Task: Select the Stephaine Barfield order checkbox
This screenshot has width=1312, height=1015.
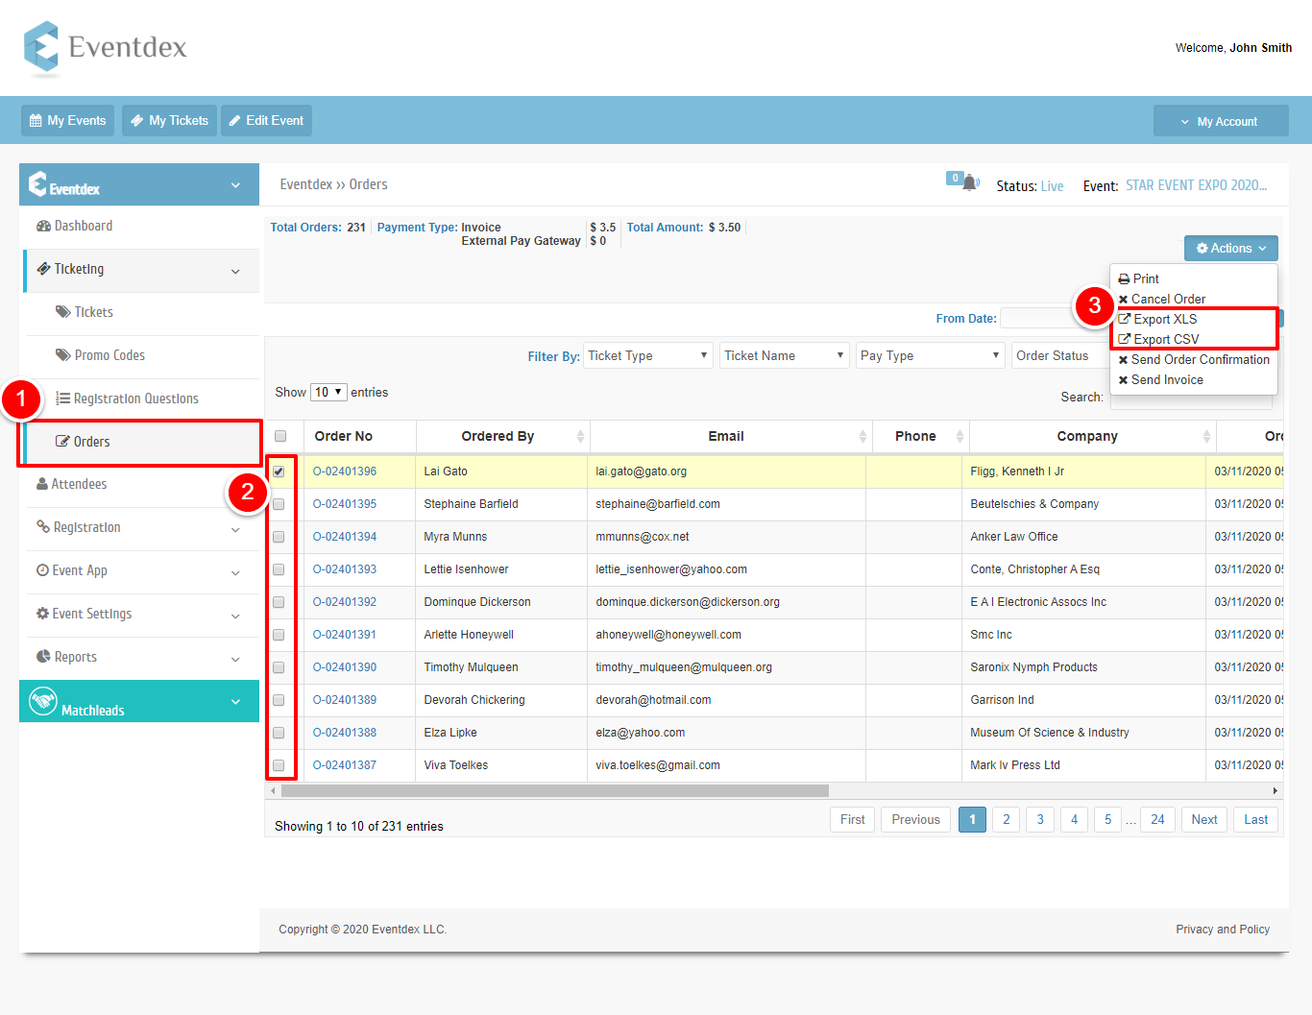Action: 279,504
